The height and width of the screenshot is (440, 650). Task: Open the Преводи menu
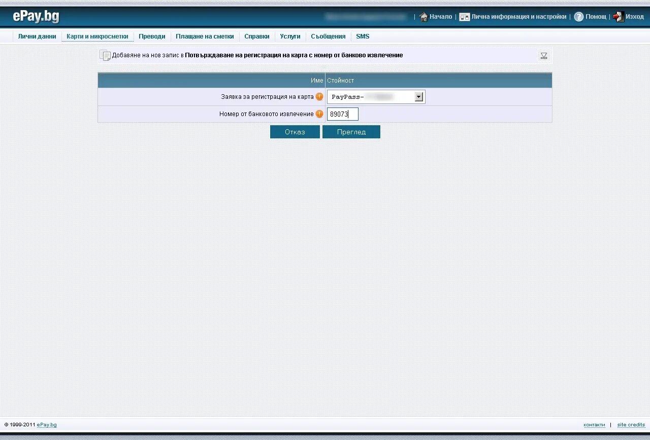tap(152, 36)
